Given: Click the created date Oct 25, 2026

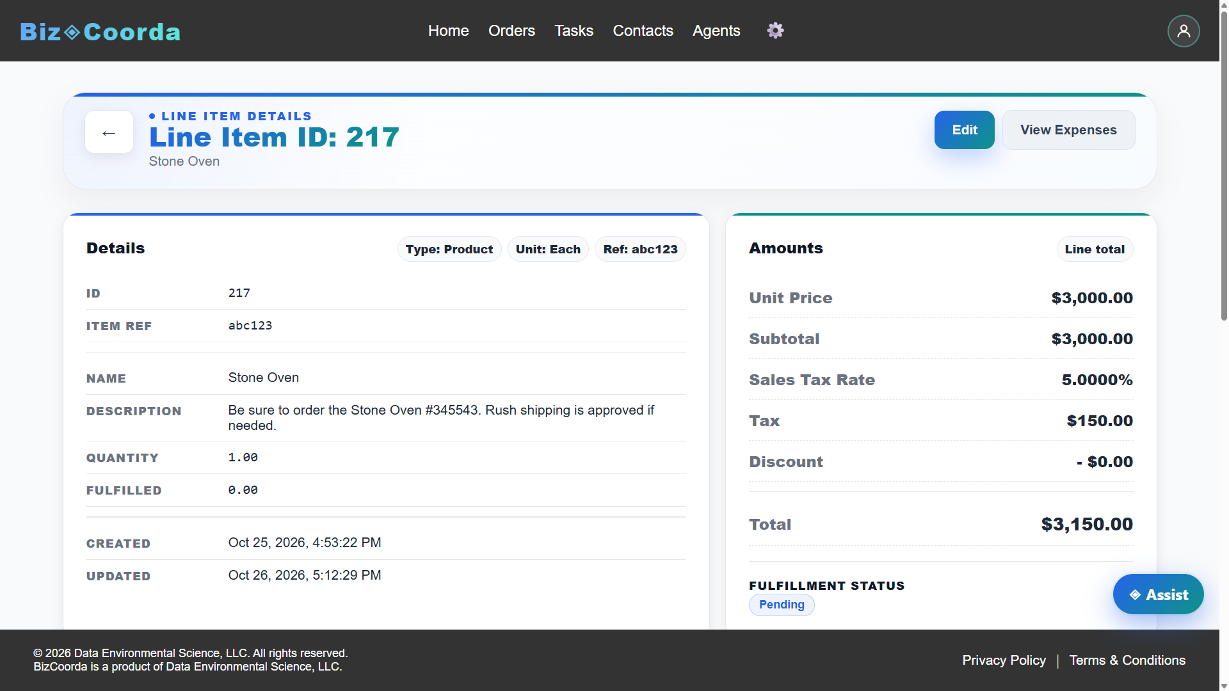Looking at the screenshot, I should (x=305, y=543).
